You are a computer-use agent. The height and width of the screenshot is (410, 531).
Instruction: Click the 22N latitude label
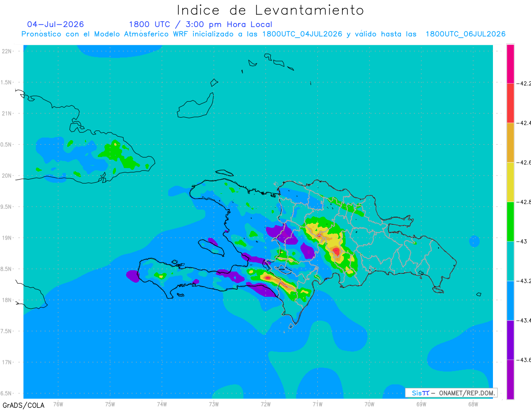tap(8, 51)
